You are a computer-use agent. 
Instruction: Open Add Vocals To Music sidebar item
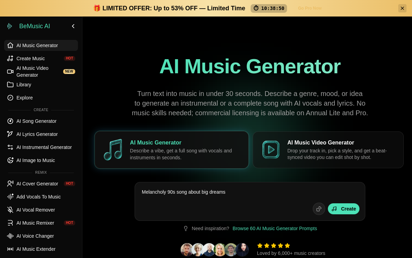pos(41,197)
